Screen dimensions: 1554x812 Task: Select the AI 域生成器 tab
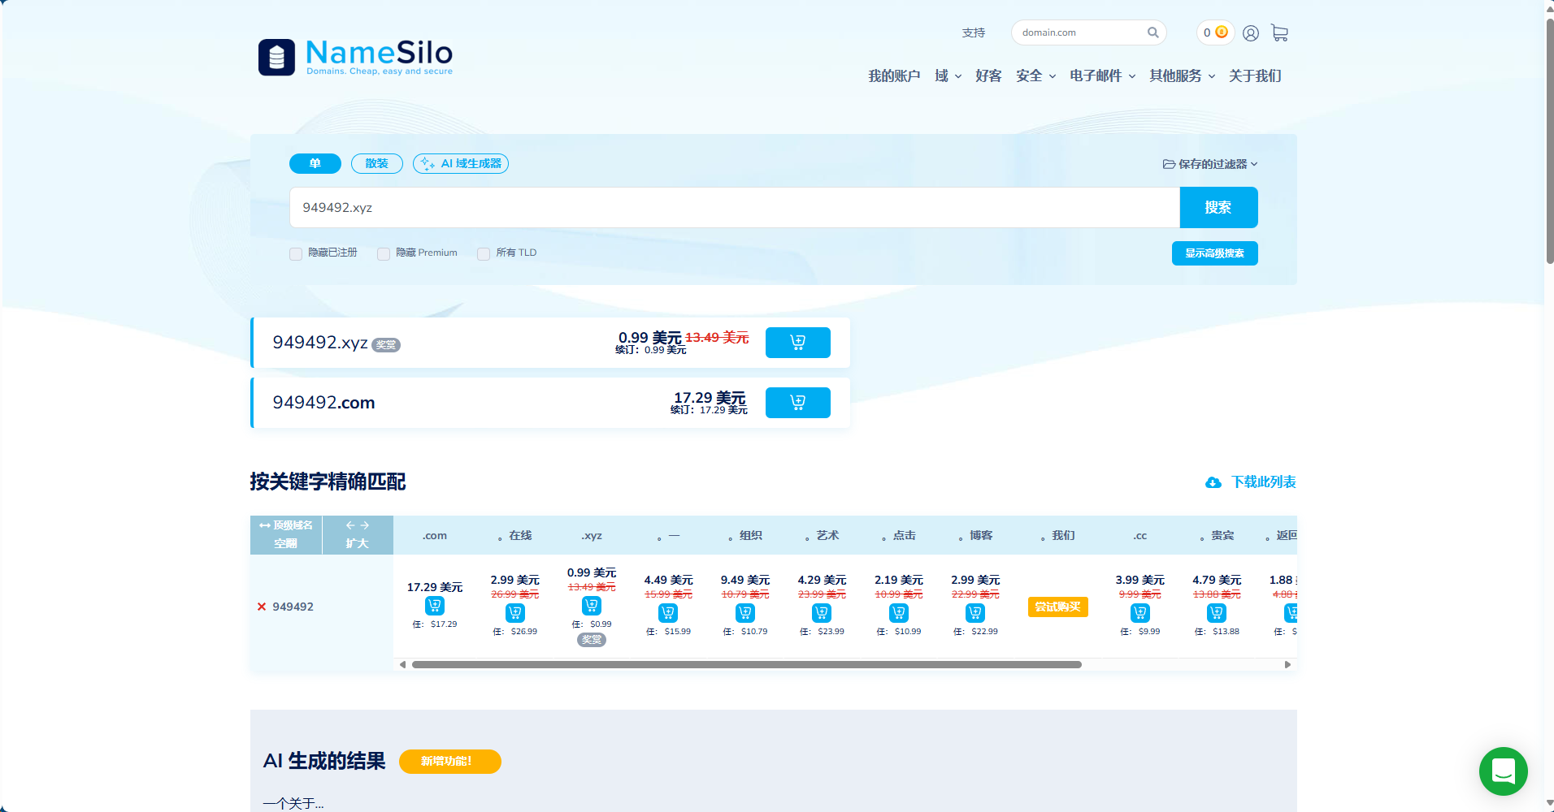point(461,163)
